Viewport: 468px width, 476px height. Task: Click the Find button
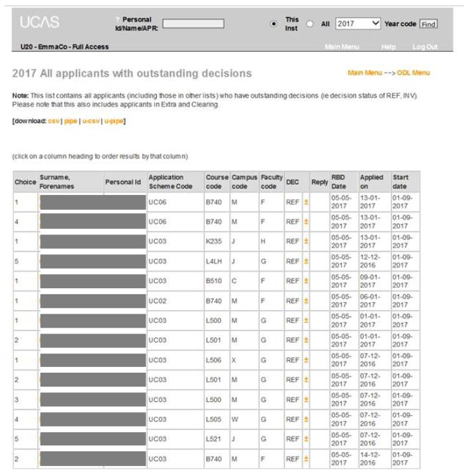pos(428,24)
